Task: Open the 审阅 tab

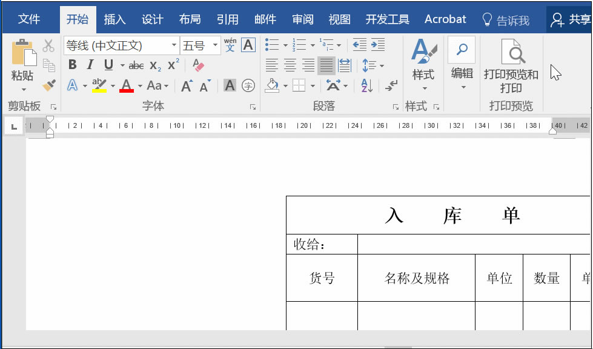Action: pyautogui.click(x=303, y=19)
